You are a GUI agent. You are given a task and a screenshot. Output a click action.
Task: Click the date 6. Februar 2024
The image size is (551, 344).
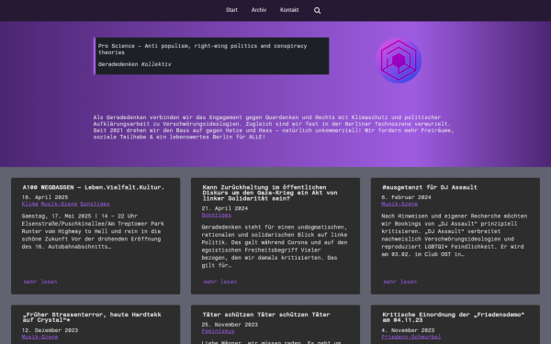click(406, 197)
